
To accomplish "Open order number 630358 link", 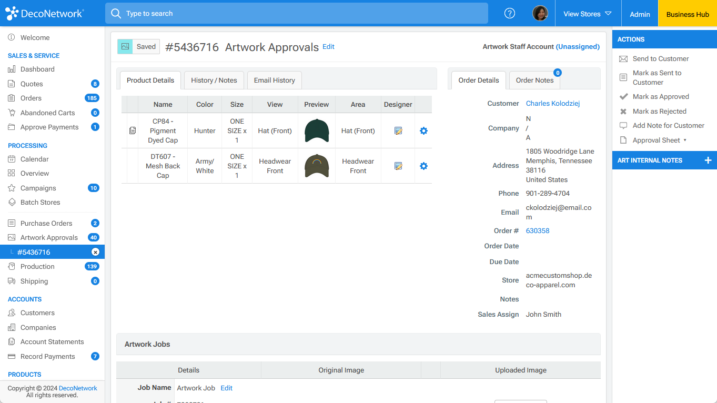I will [537, 231].
